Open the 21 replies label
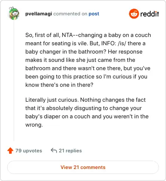Viewport: 166px width, 181px height. [x=70, y=151]
